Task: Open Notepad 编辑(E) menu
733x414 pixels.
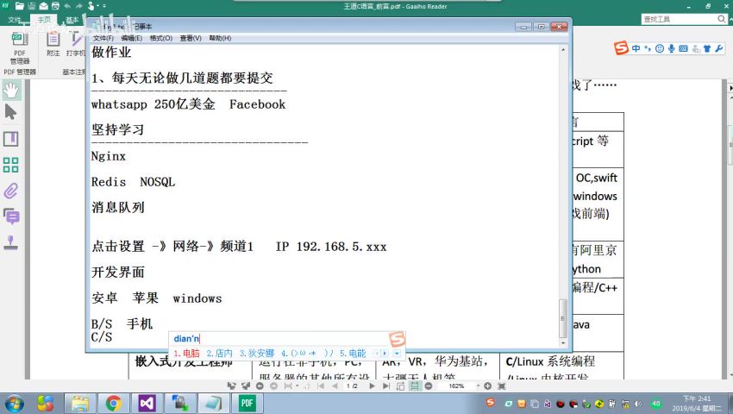Action: tap(131, 38)
